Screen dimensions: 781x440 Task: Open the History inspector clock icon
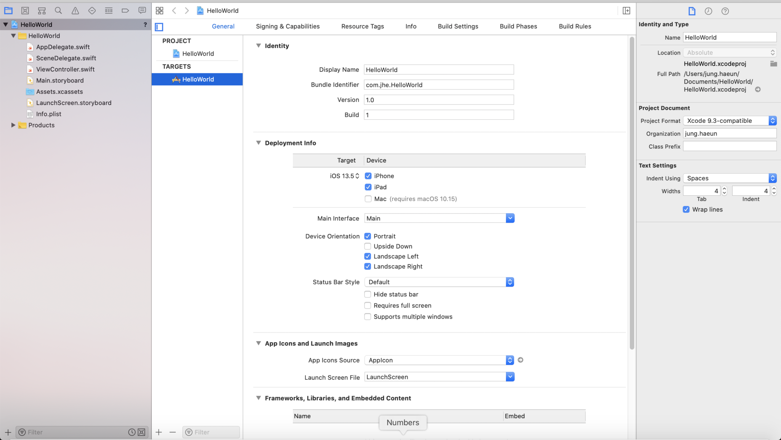pos(709,11)
